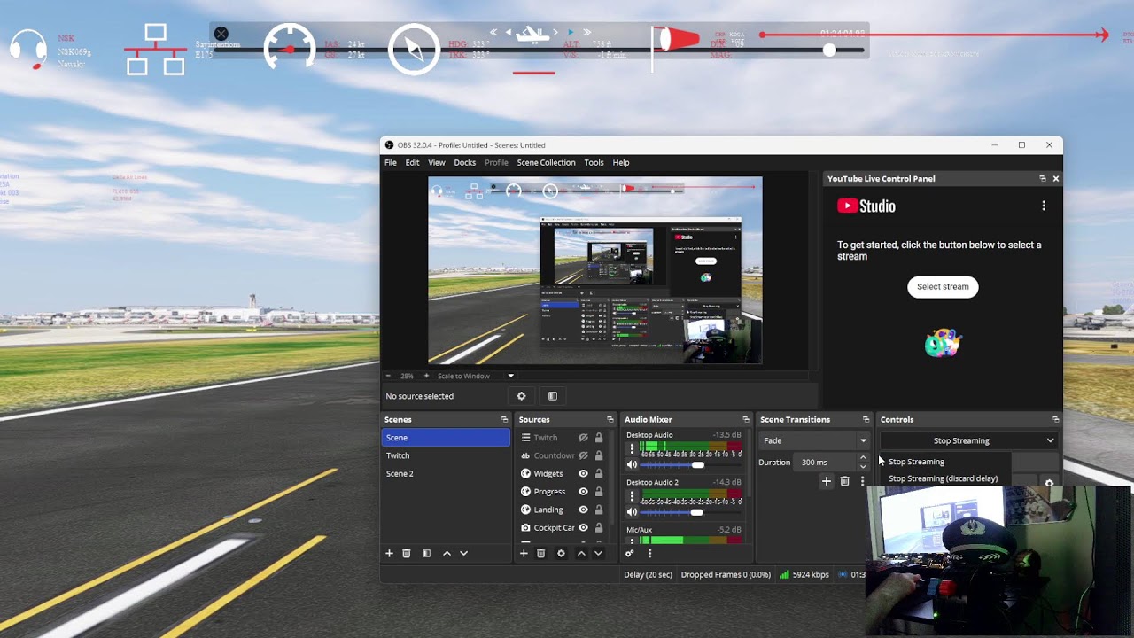The width and height of the screenshot is (1134, 638).
Task: Close overlay toolbar with X circle
Action: (x=221, y=34)
